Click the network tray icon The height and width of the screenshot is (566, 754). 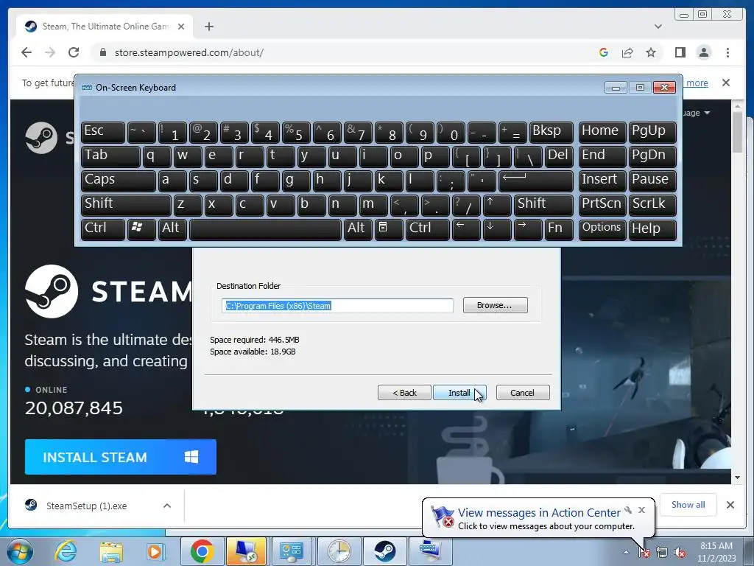662,553
